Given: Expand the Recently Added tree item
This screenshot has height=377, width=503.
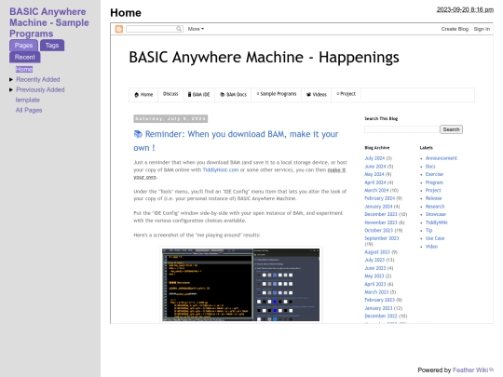Looking at the screenshot, I should click(x=11, y=79).
